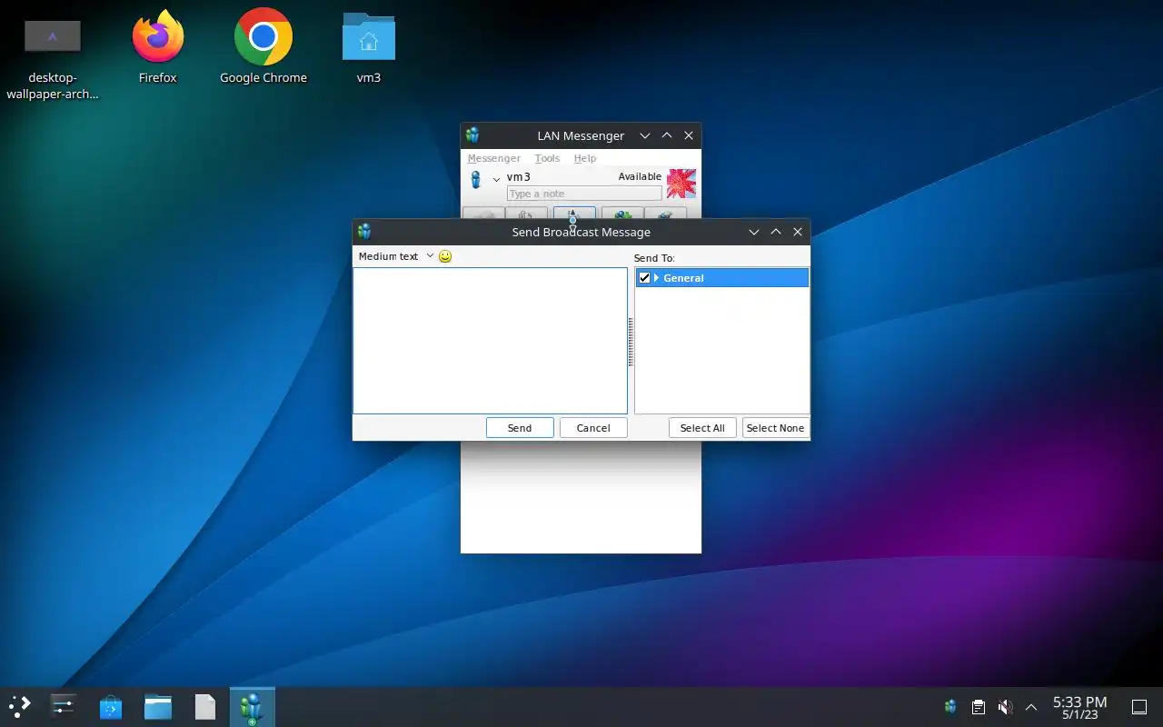Click the blue user status icon beside vm3
This screenshot has height=727, width=1163.
click(x=475, y=179)
